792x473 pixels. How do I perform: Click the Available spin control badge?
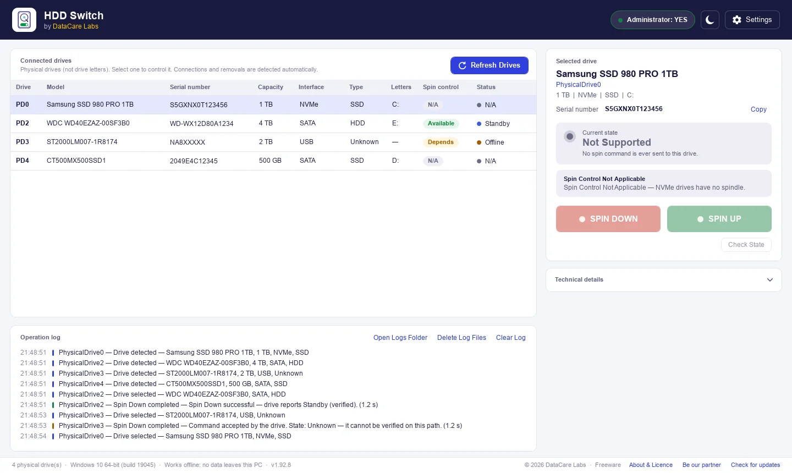click(441, 124)
